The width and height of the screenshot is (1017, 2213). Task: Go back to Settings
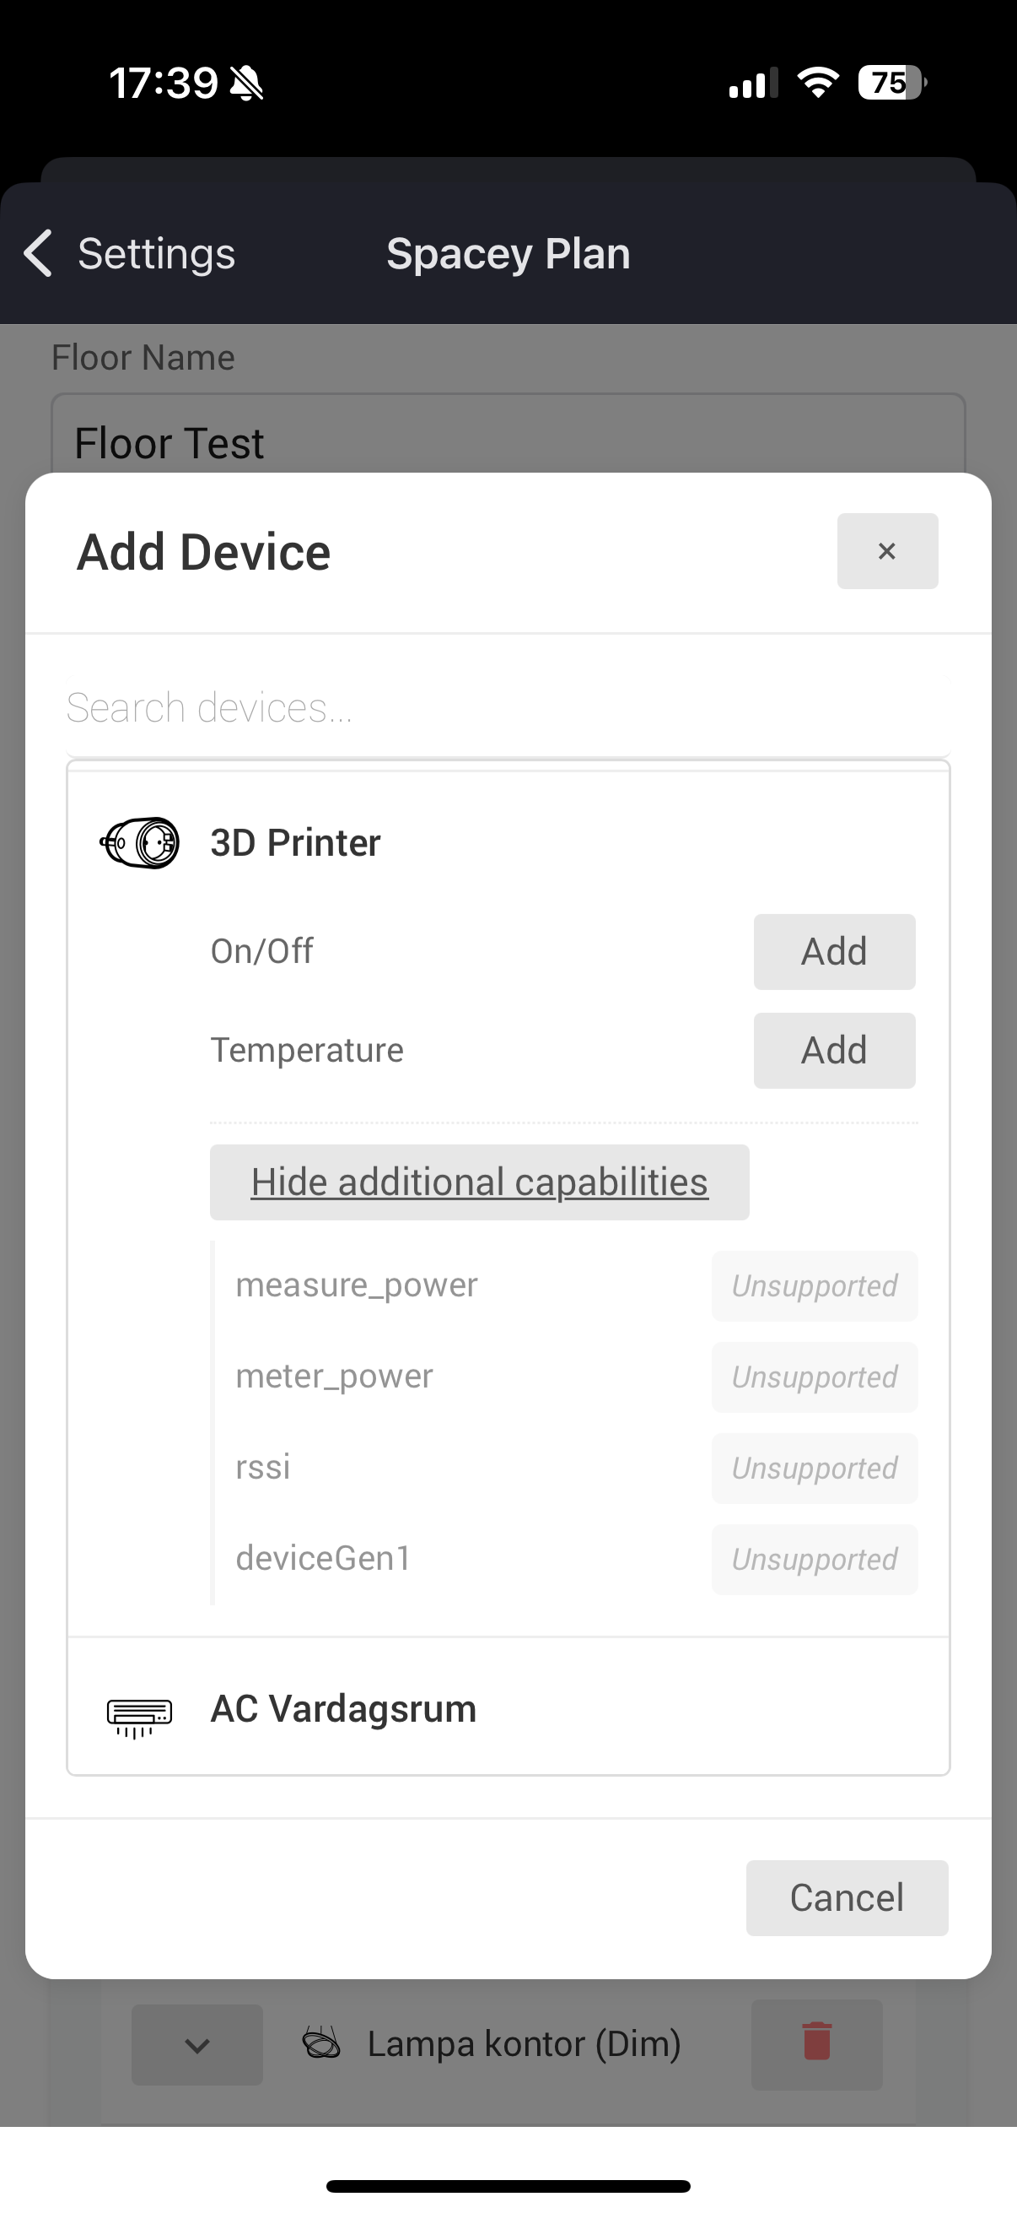pyautogui.click(x=156, y=253)
